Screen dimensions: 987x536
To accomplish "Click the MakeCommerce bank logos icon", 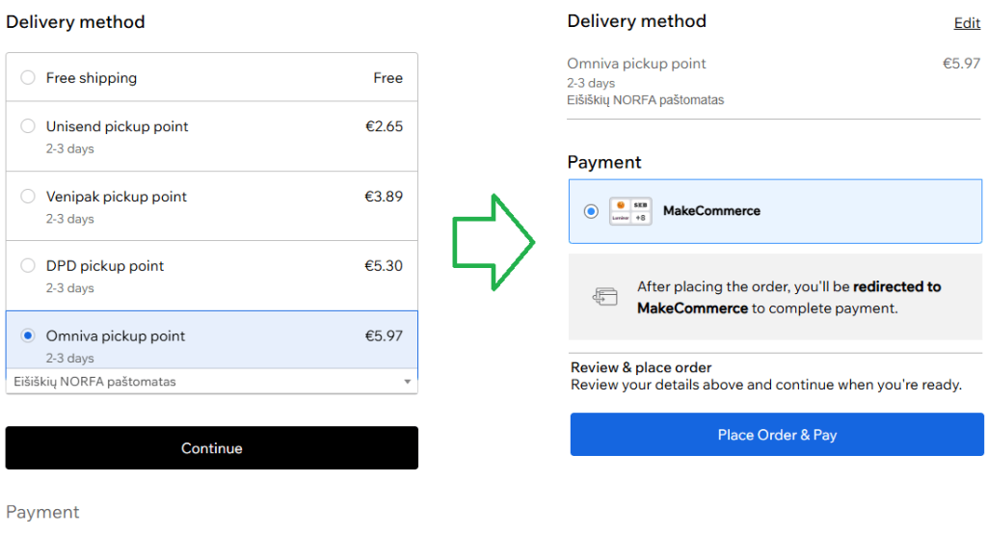I will click(x=630, y=211).
